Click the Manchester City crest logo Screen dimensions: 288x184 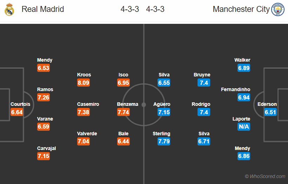click(278, 9)
